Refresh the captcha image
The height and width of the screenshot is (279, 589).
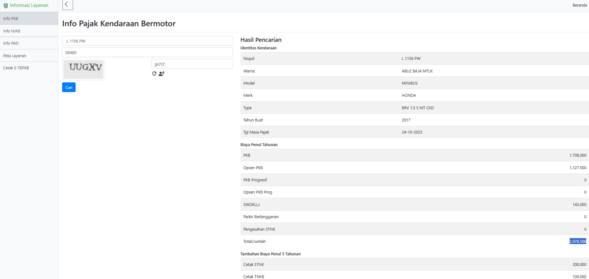pyautogui.click(x=154, y=74)
